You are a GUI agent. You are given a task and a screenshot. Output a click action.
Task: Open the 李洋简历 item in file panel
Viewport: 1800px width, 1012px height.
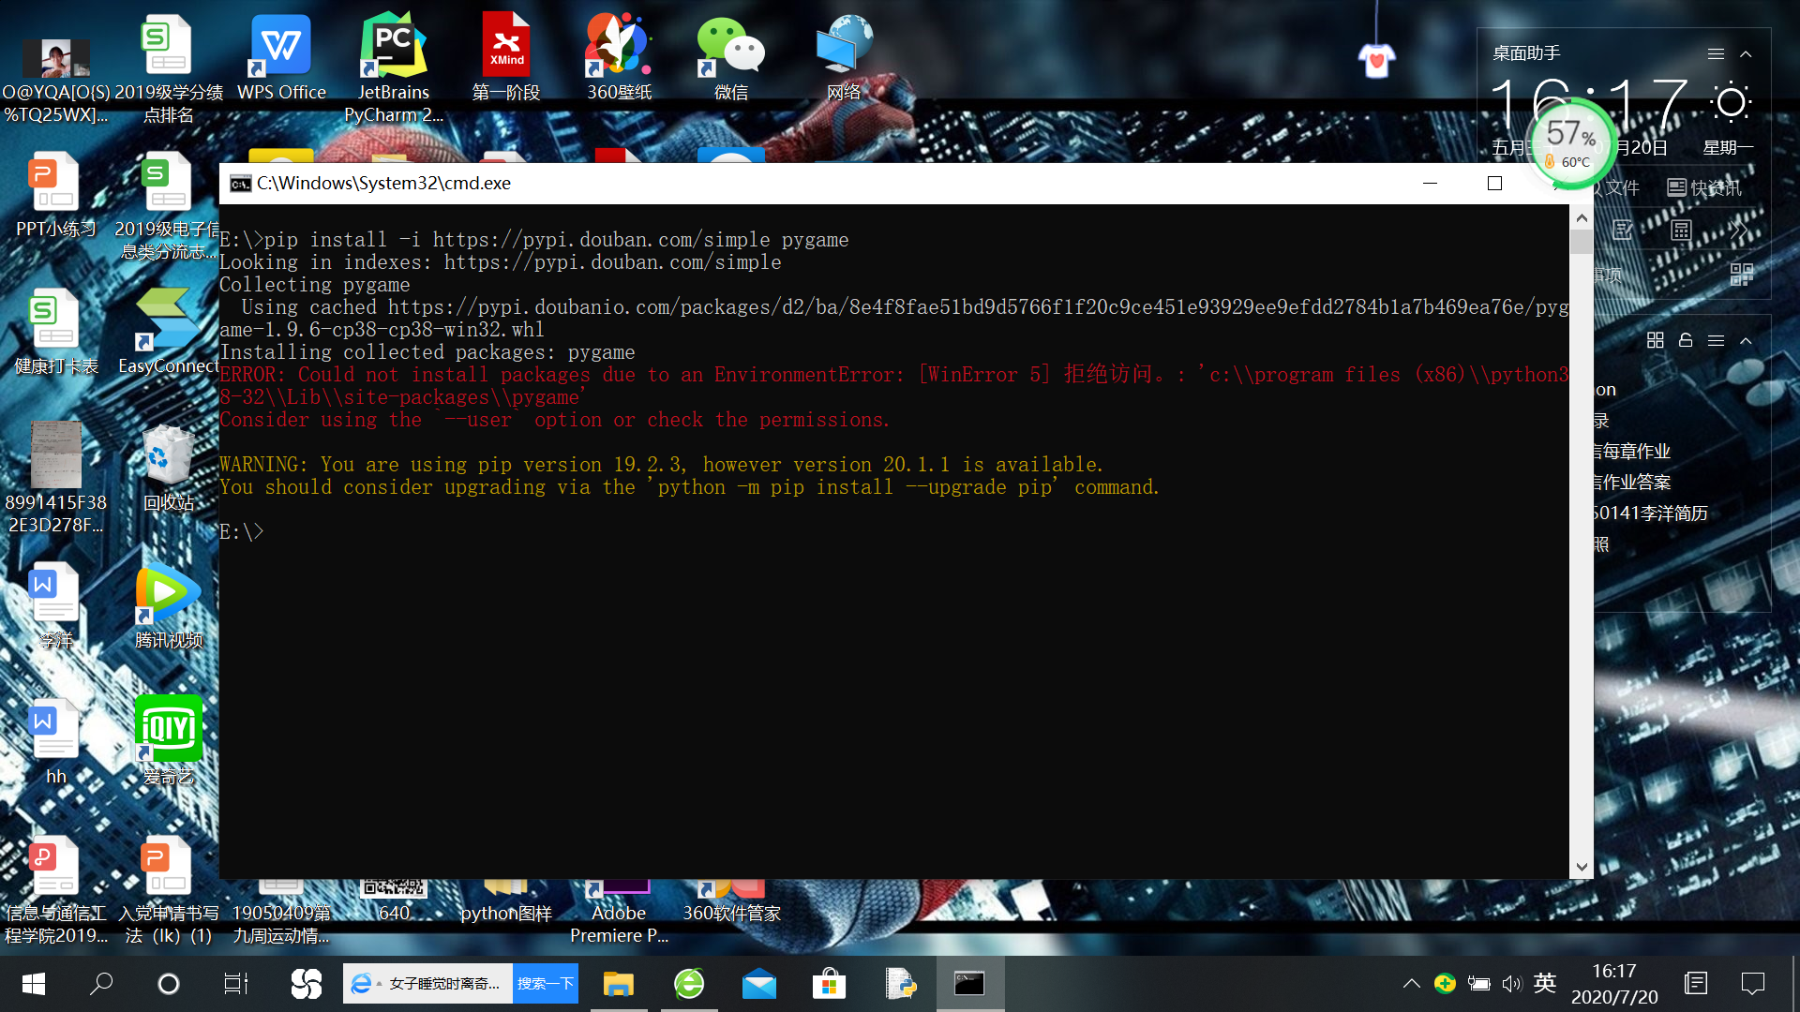1651,513
